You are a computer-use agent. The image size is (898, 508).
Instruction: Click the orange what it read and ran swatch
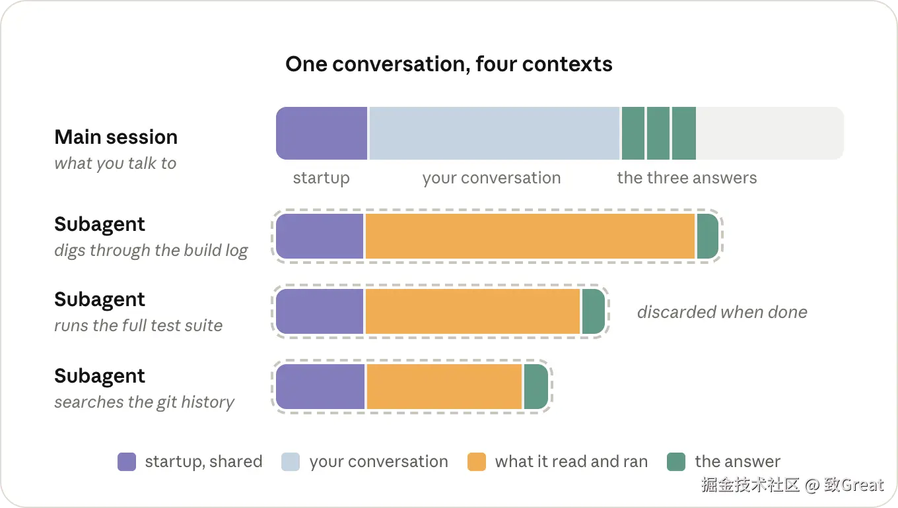(x=477, y=462)
